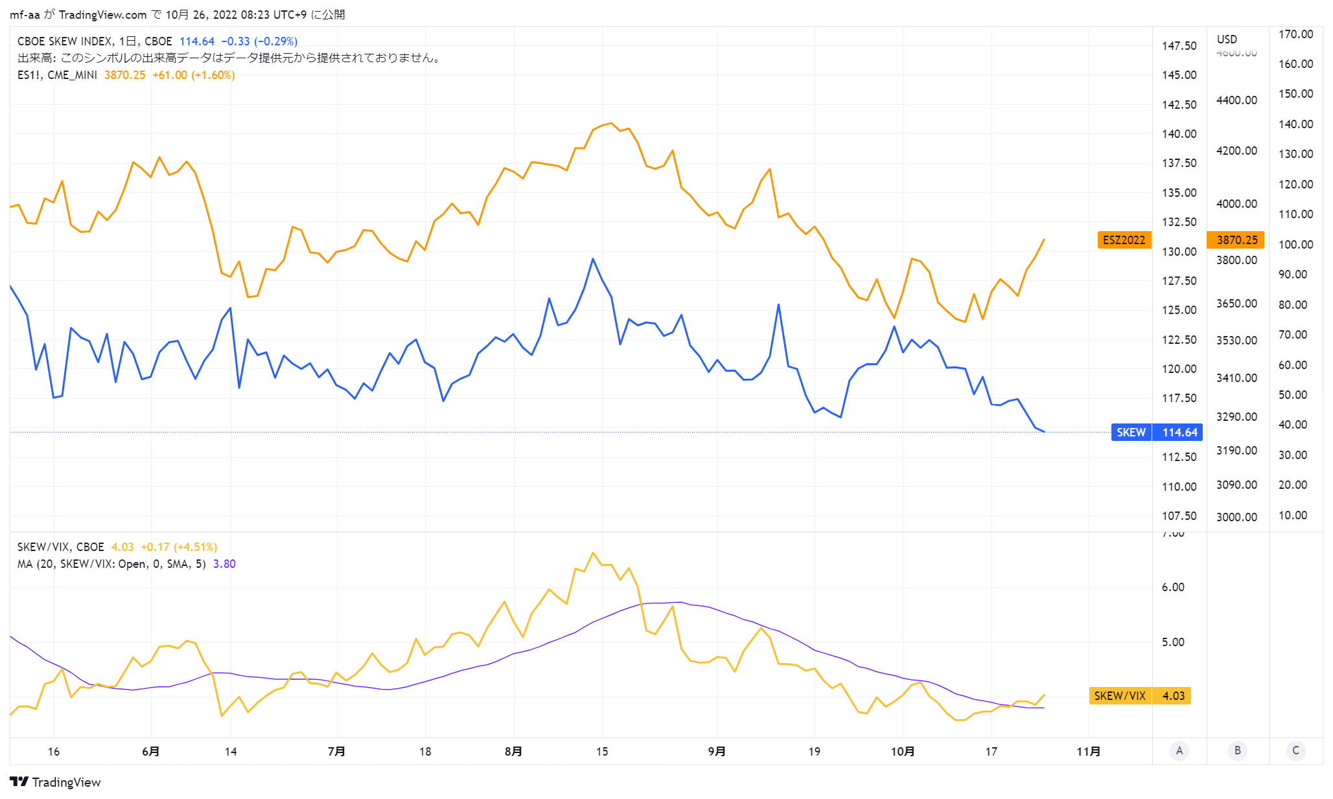Select the SKEW/VIX, CBOE indicator legend
The image size is (1333, 799).
coord(60,547)
